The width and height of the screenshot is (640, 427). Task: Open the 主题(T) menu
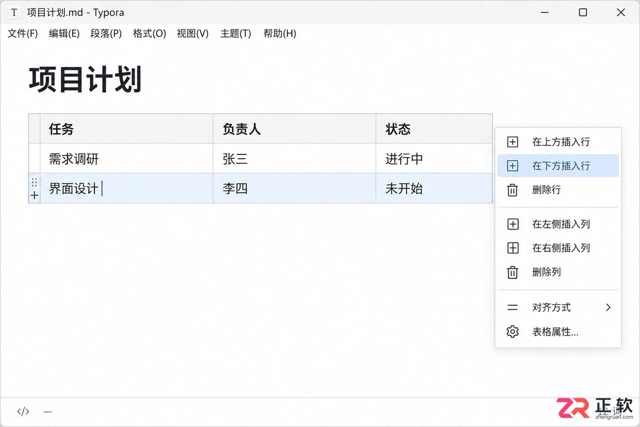click(236, 33)
